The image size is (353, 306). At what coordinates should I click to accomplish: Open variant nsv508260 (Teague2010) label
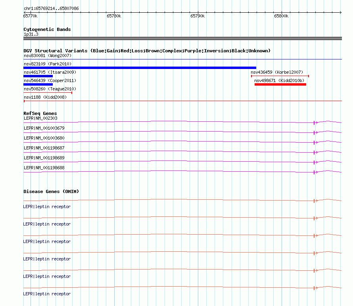tap(50, 89)
